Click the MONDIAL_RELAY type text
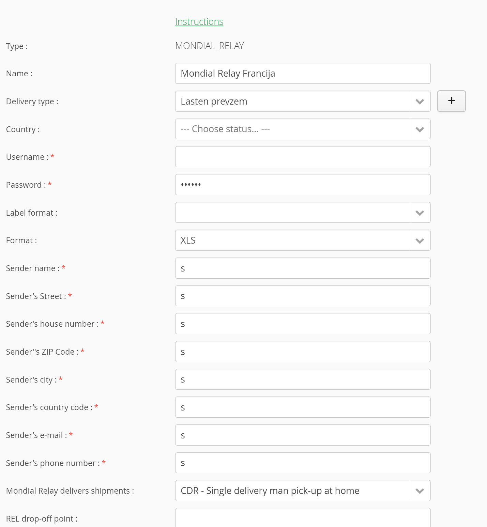This screenshot has height=527, width=487. 210,46
